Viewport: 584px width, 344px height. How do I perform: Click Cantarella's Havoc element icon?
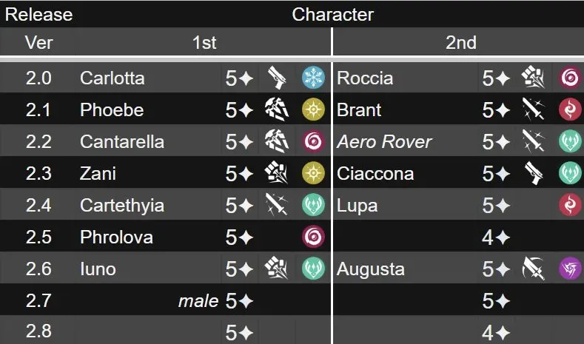point(313,141)
